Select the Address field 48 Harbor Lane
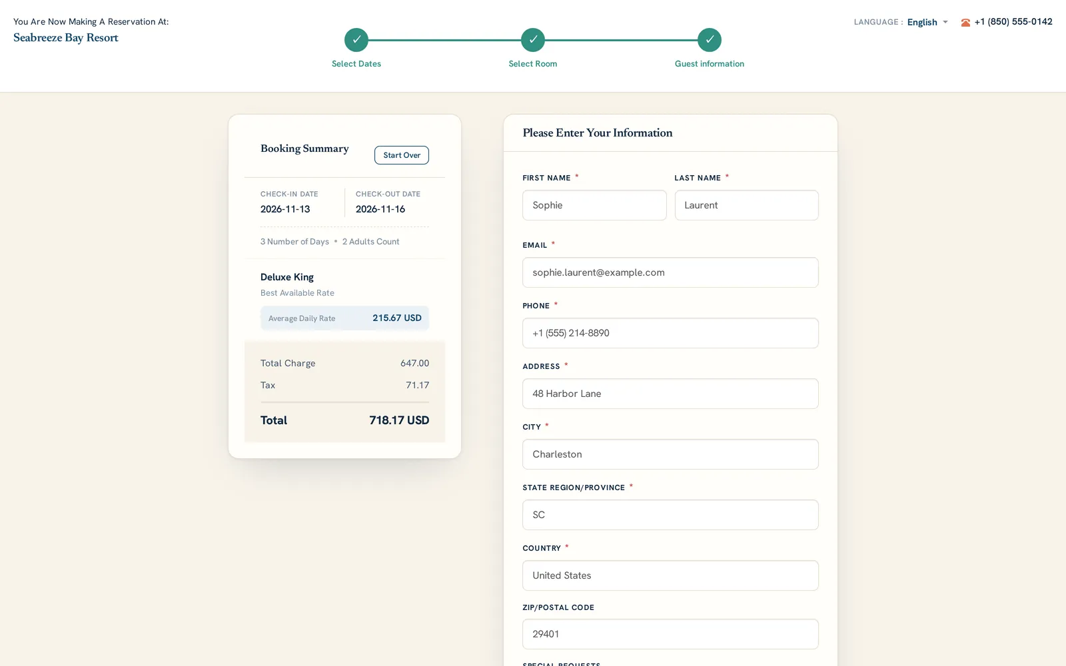 (670, 394)
